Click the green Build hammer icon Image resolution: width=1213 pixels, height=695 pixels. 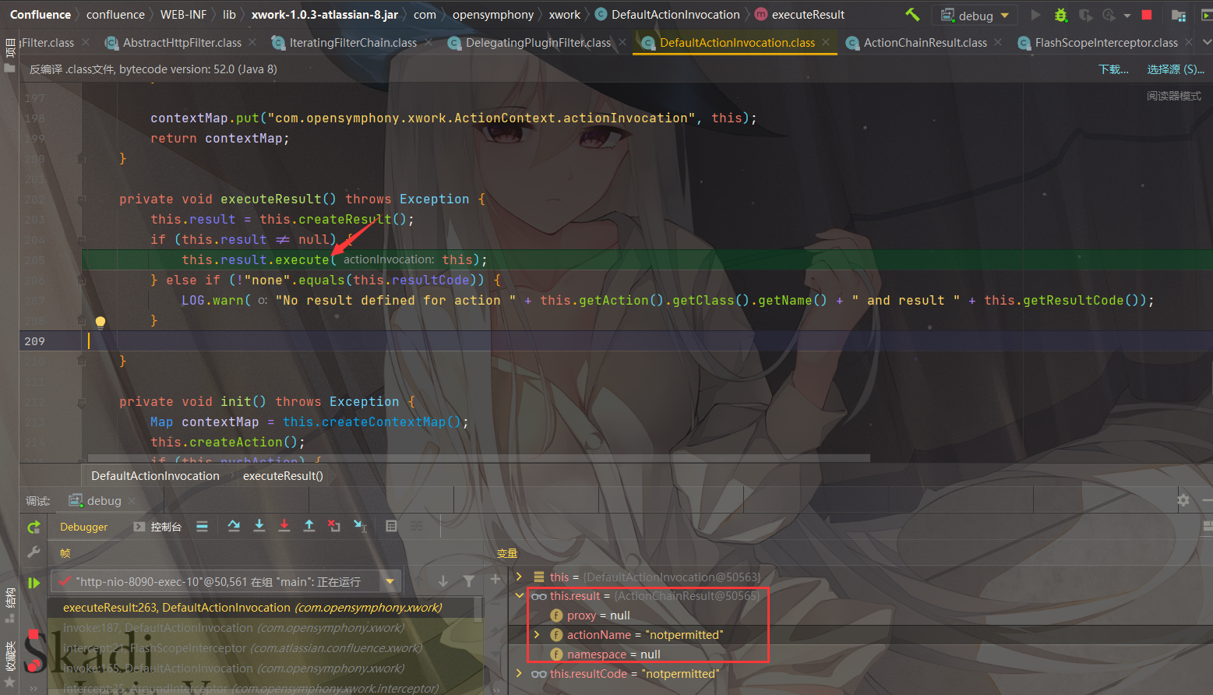912,15
